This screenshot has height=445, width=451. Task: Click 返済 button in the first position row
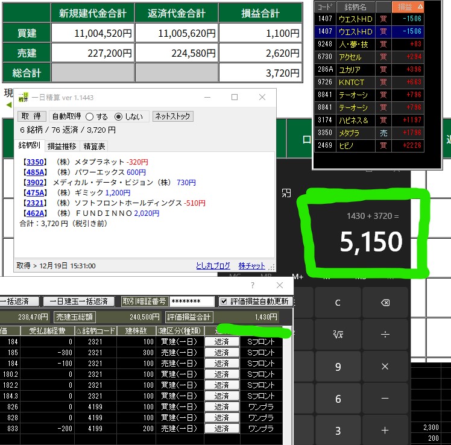click(x=221, y=342)
